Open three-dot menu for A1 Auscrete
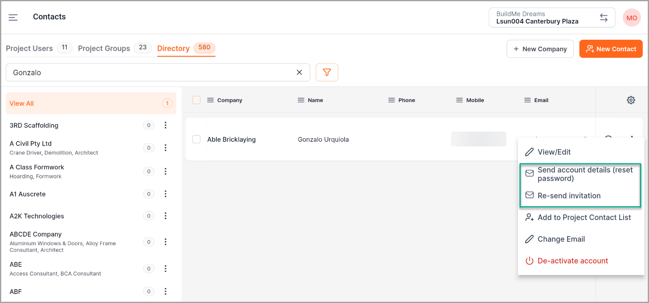649x303 pixels. click(x=166, y=194)
